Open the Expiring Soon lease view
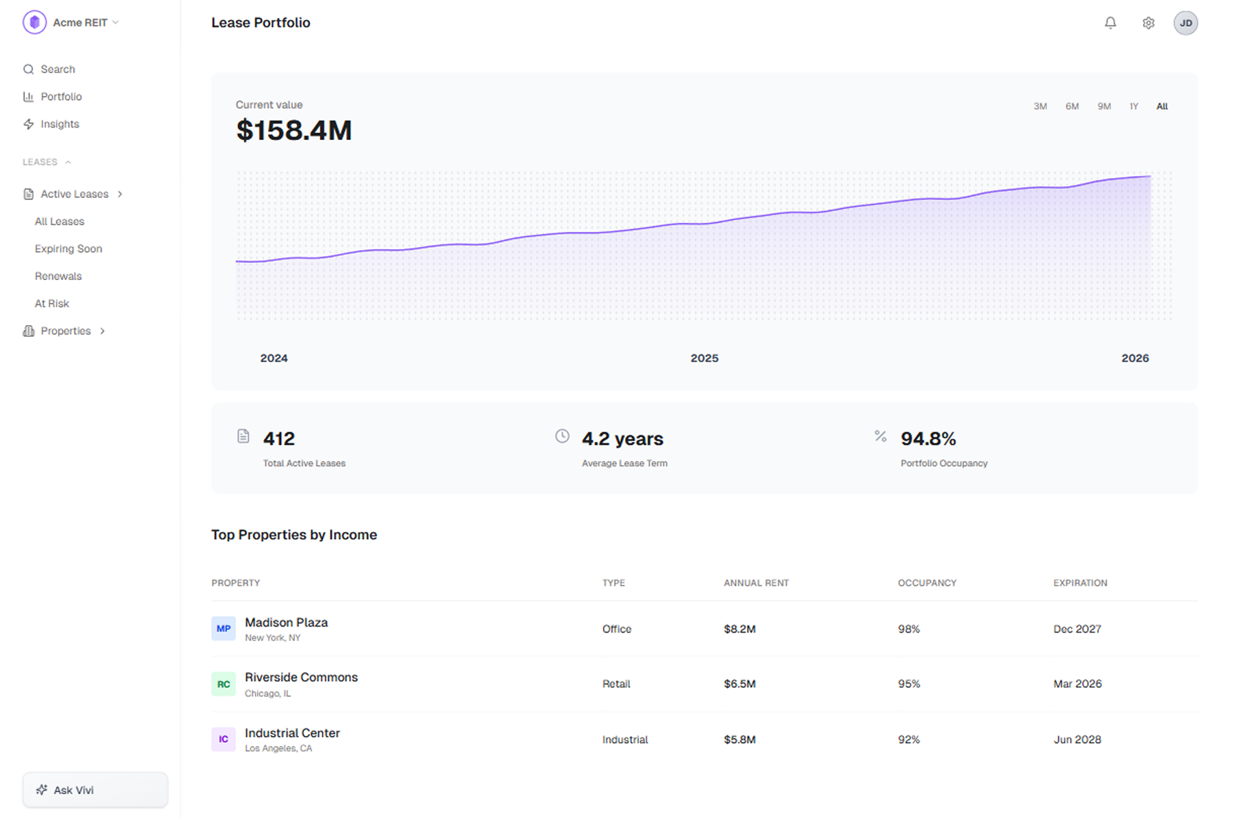The height and width of the screenshot is (819, 1239). pyautogui.click(x=68, y=248)
